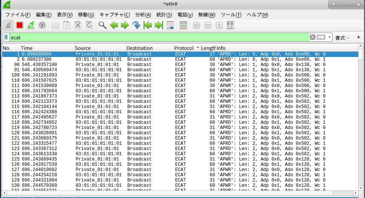Viewport: 365px width, 198px height.
Task: Reset text to normal size icon
Action: [x=219, y=25]
